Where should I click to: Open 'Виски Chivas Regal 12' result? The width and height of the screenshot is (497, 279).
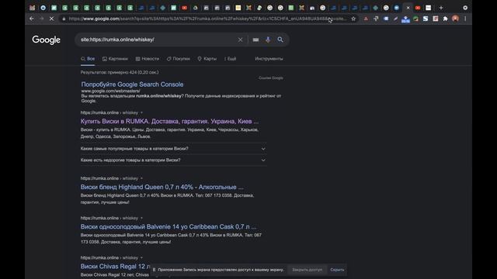click(115, 267)
